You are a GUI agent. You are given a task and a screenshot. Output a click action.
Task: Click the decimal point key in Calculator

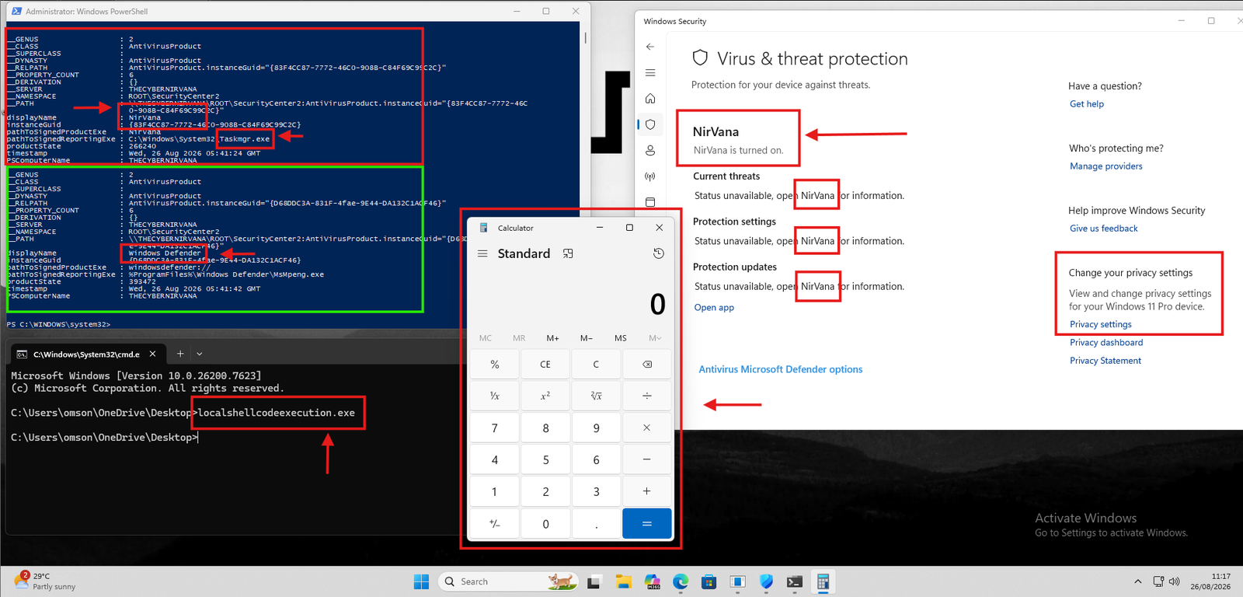pos(596,524)
